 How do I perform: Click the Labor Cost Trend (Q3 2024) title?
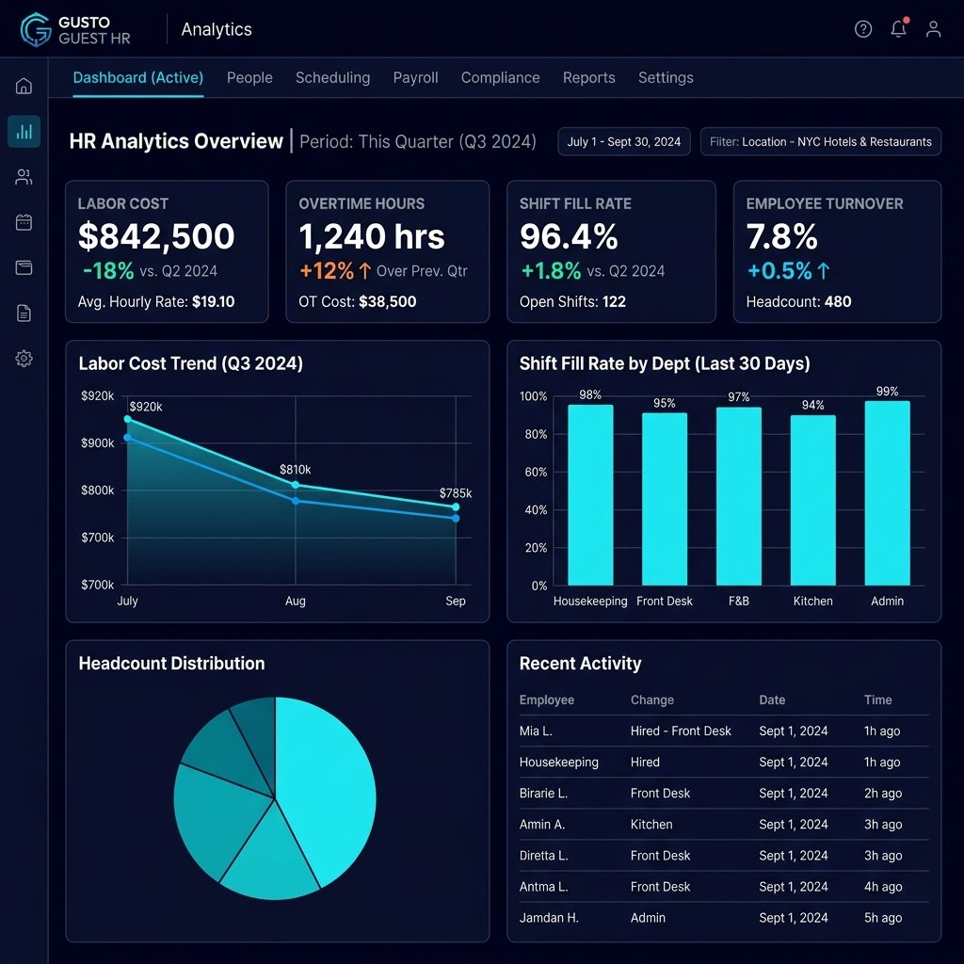[x=190, y=363]
